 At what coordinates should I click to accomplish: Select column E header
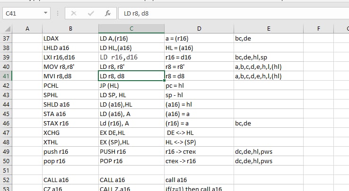pos(268,29)
